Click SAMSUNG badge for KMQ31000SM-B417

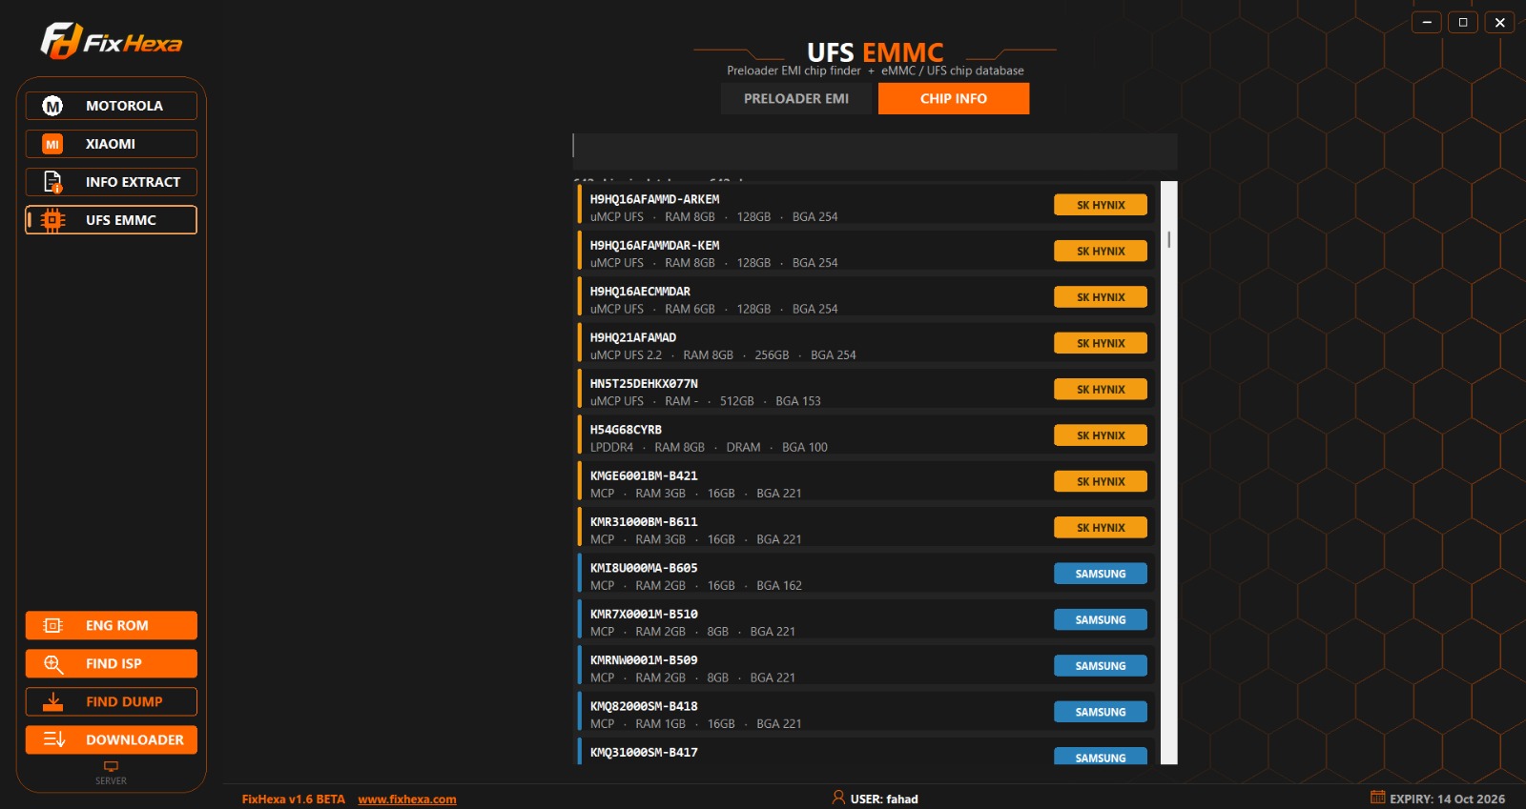pyautogui.click(x=1101, y=757)
